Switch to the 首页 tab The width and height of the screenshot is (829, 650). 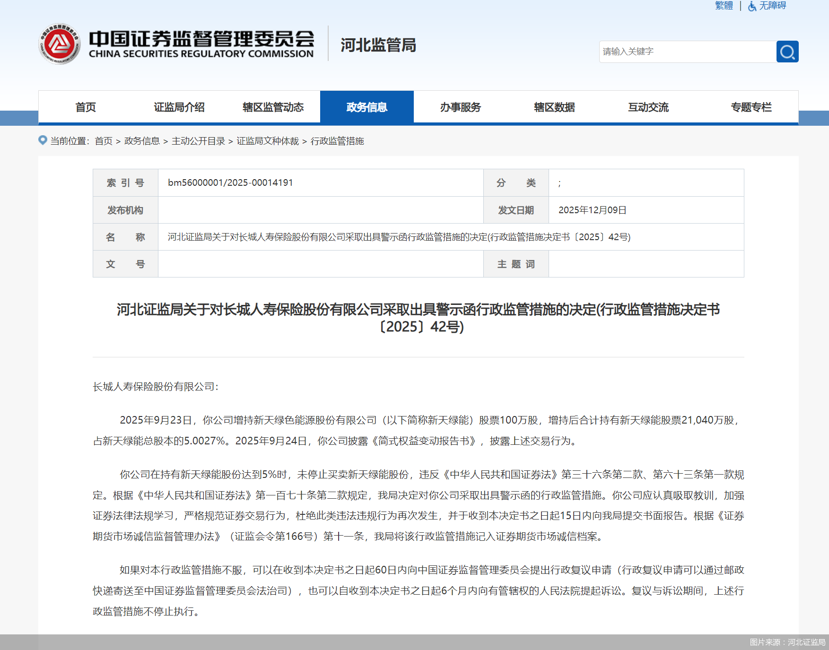click(86, 107)
